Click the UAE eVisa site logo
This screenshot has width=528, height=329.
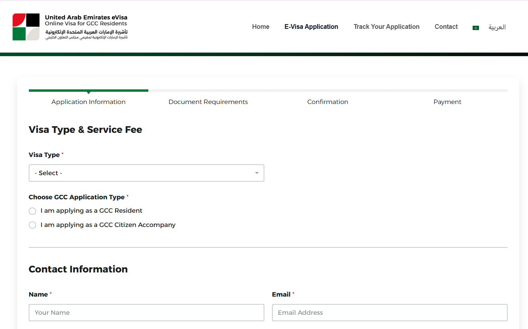tap(70, 26)
